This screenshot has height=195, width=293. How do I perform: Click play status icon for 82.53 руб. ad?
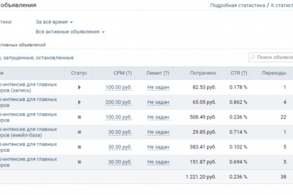(79, 87)
